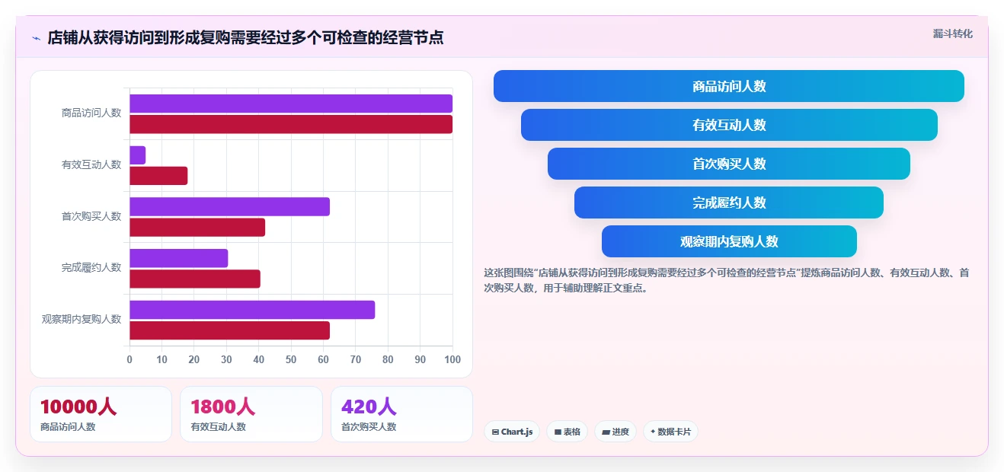
Task: Click the star icon in 数据卡片 chip
Action: (653, 432)
